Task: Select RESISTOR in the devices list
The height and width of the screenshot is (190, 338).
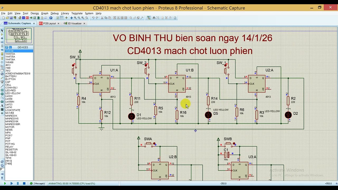Action: (19, 150)
